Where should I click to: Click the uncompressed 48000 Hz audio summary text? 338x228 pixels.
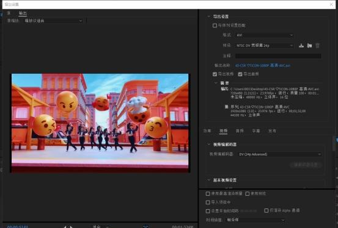point(259,97)
